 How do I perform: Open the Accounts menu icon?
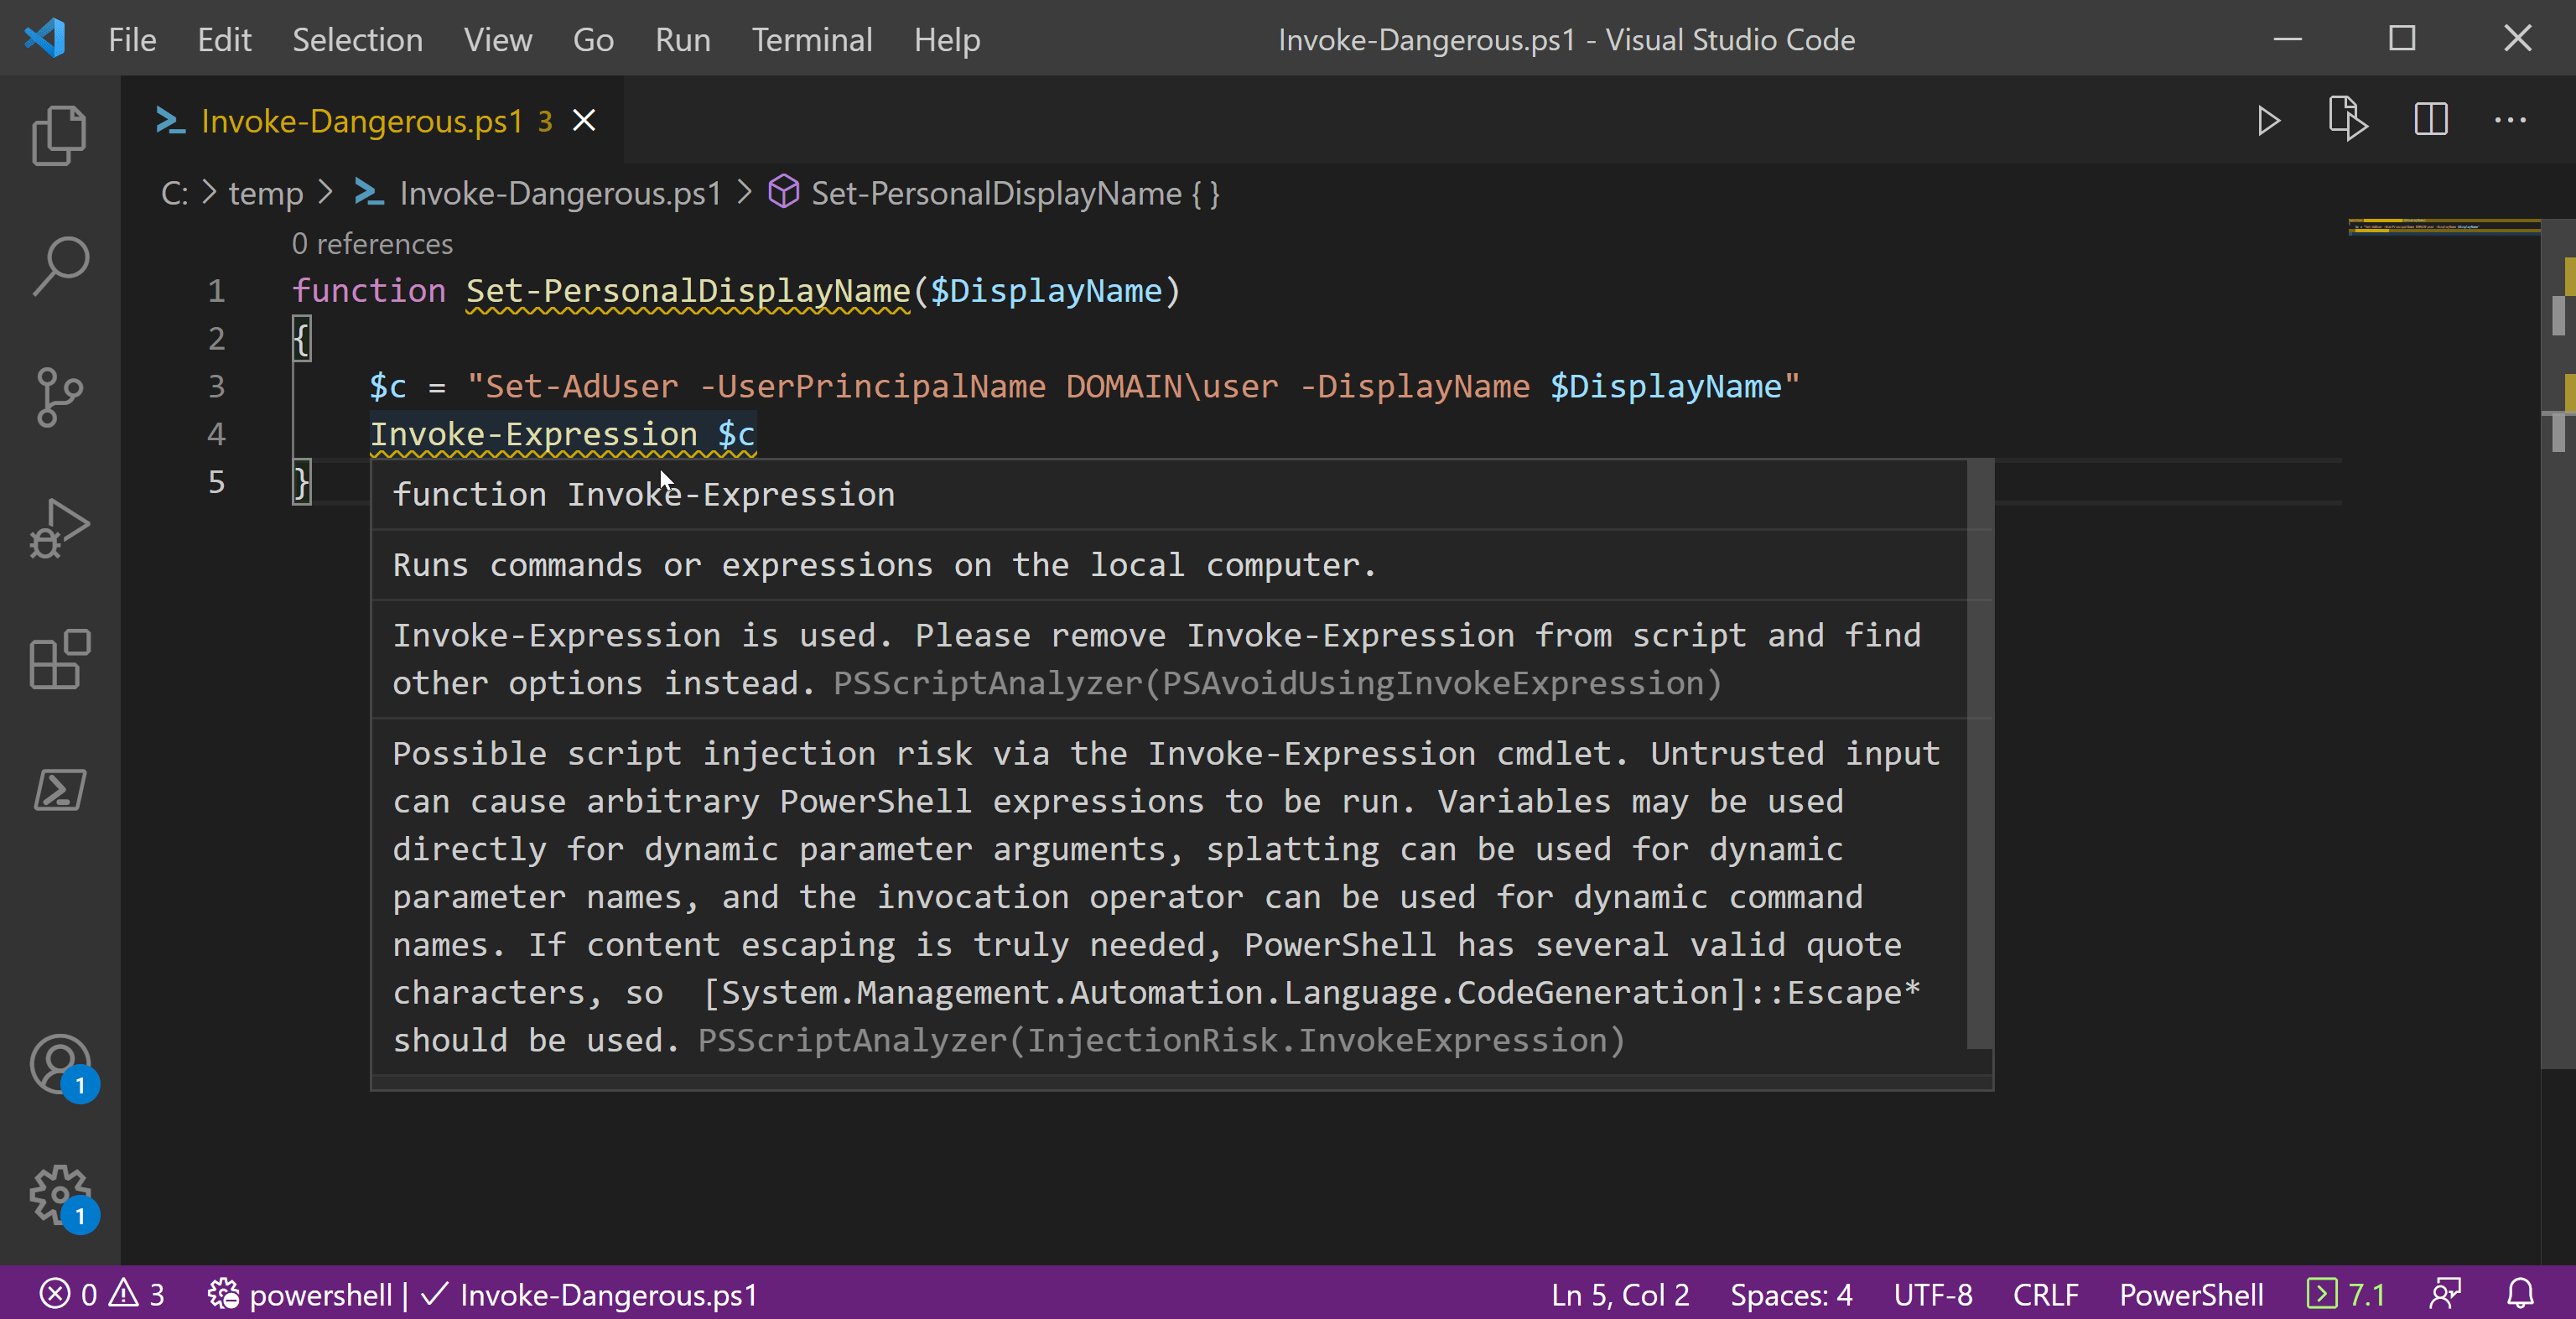click(60, 1064)
